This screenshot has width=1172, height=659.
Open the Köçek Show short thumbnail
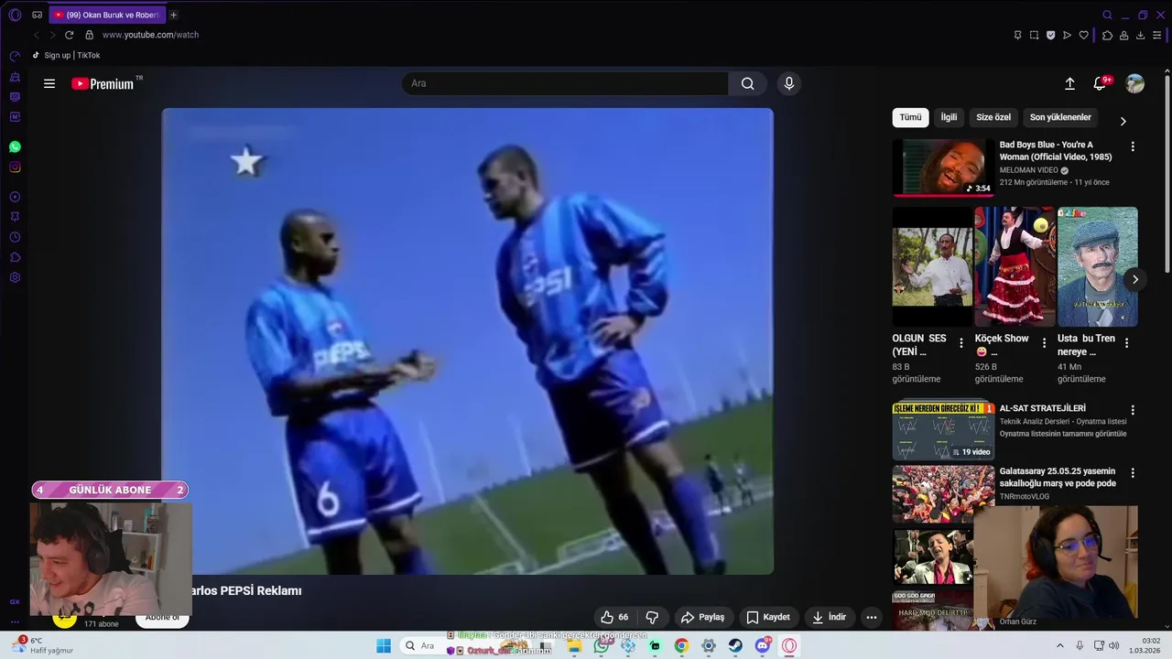click(x=1015, y=266)
